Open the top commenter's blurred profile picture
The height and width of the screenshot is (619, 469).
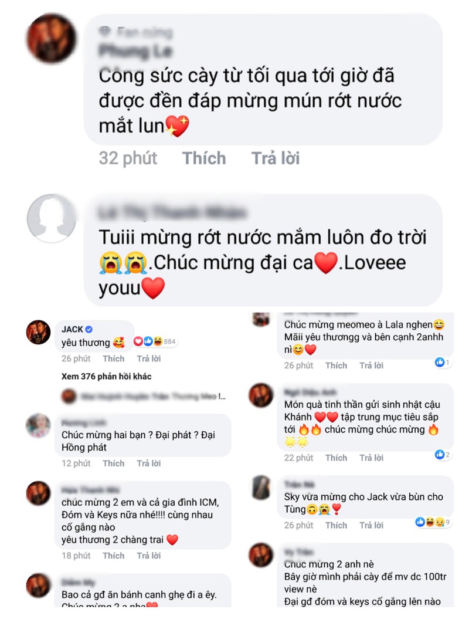click(x=51, y=38)
